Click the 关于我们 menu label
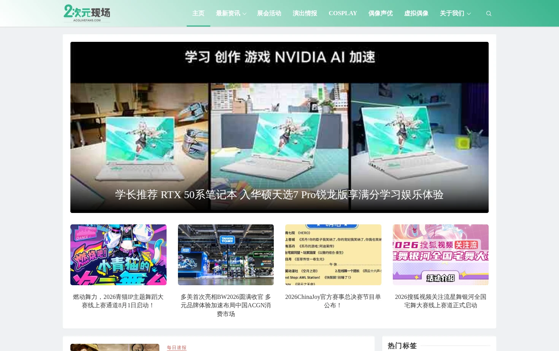 coord(452,13)
